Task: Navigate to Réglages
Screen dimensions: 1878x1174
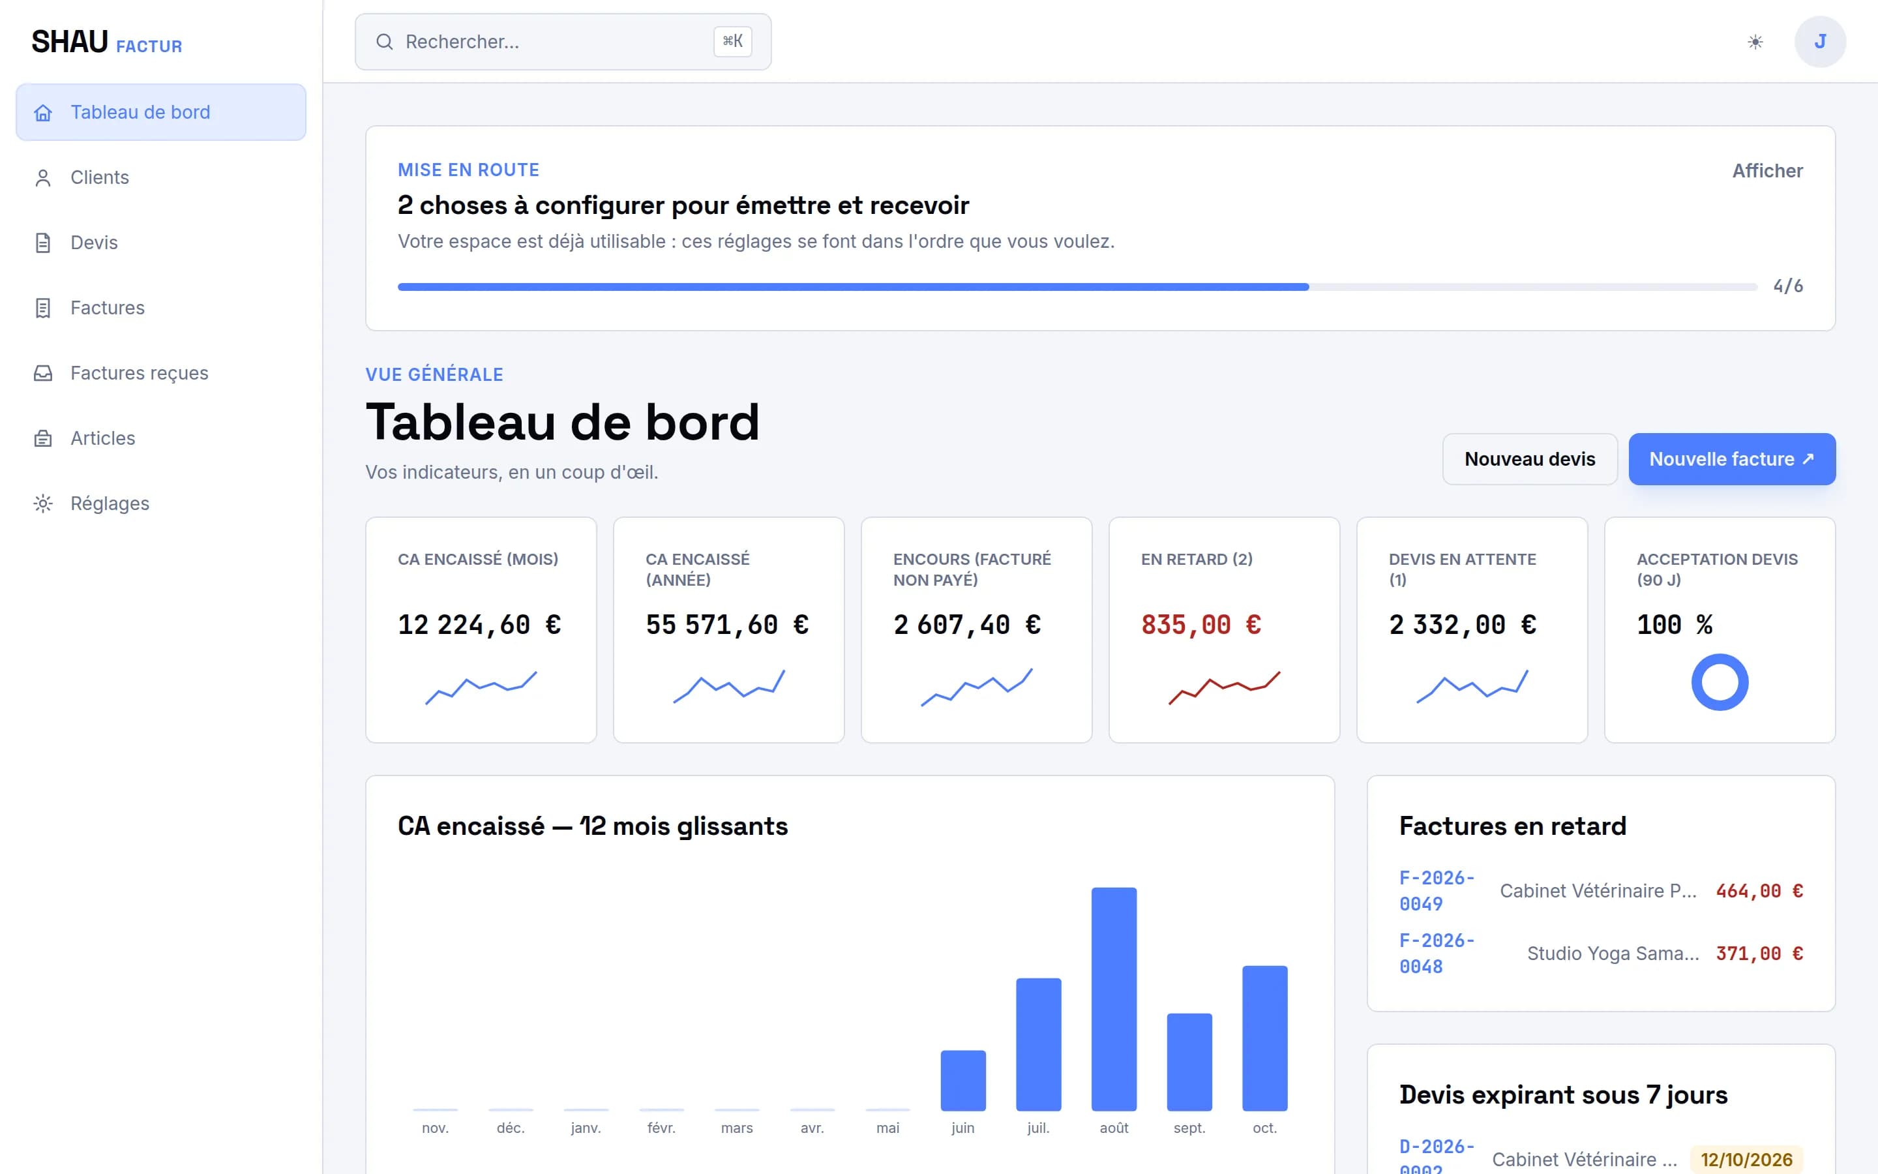Action: [160, 504]
